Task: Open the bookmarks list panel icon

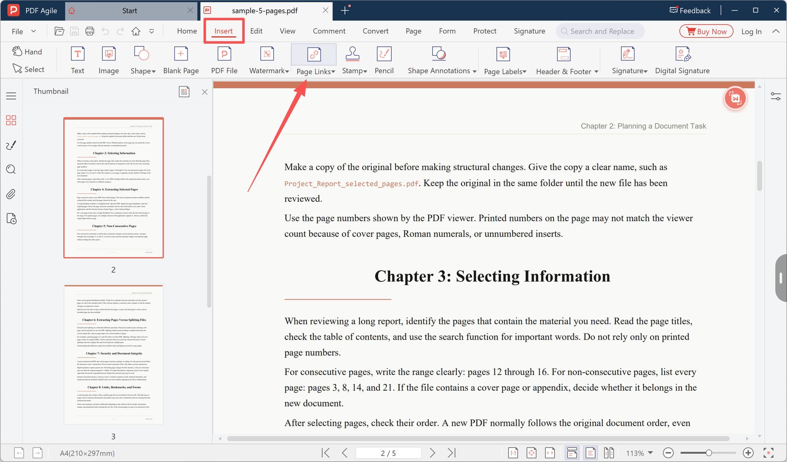Action: (x=11, y=96)
